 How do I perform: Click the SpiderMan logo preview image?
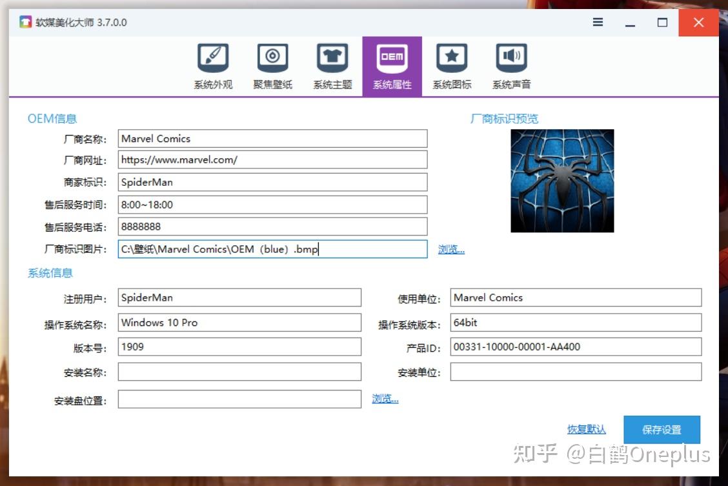(561, 181)
